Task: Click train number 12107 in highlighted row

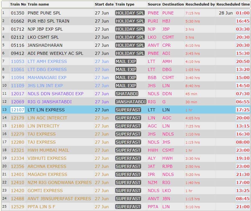Action: point(18,110)
